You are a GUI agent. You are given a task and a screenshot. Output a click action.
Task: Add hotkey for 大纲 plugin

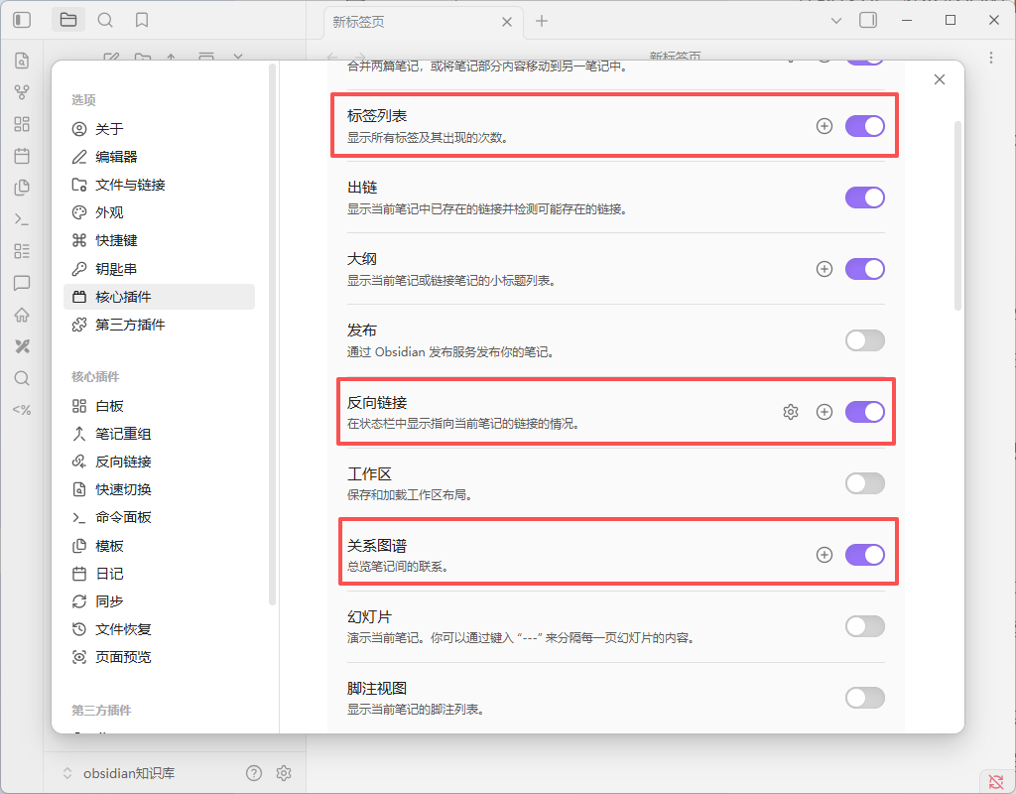click(825, 269)
